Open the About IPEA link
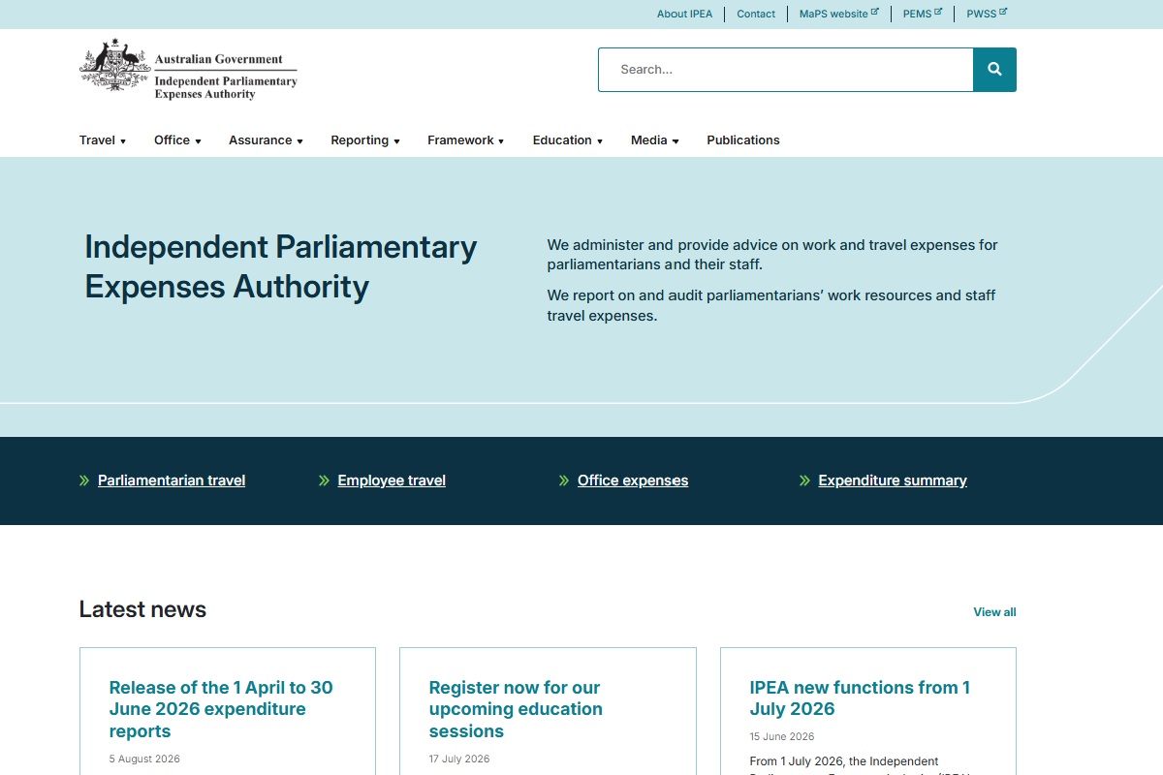Viewport: 1163px width, 775px height. click(x=684, y=14)
